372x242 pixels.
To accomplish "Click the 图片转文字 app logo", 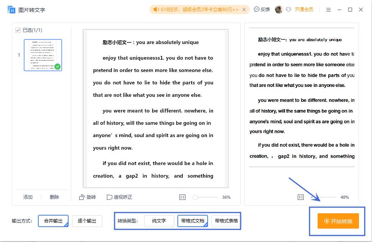I will click(x=11, y=9).
